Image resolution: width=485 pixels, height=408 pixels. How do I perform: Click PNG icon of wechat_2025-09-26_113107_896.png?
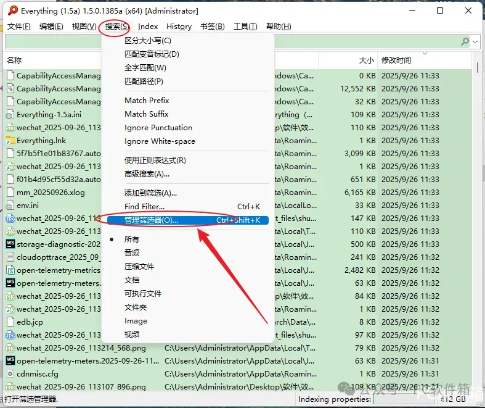(x=10, y=387)
